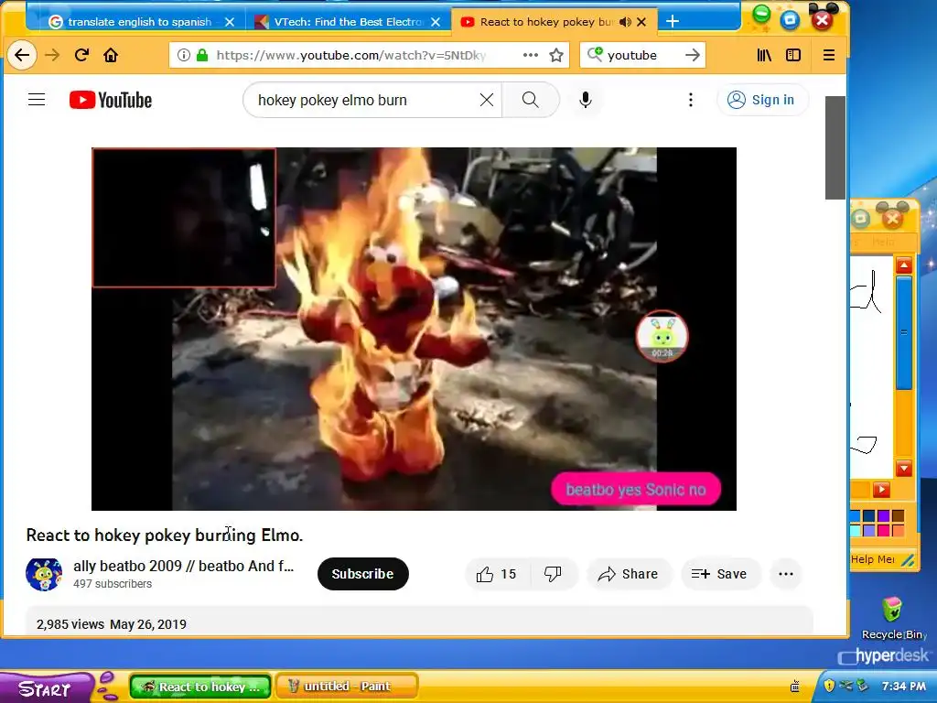Click the security shield tray icon
Viewport: 937px width, 703px height.
pos(829,685)
